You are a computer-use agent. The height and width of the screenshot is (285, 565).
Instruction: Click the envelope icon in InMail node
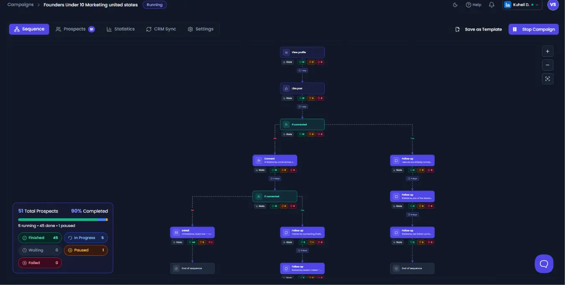pos(176,232)
